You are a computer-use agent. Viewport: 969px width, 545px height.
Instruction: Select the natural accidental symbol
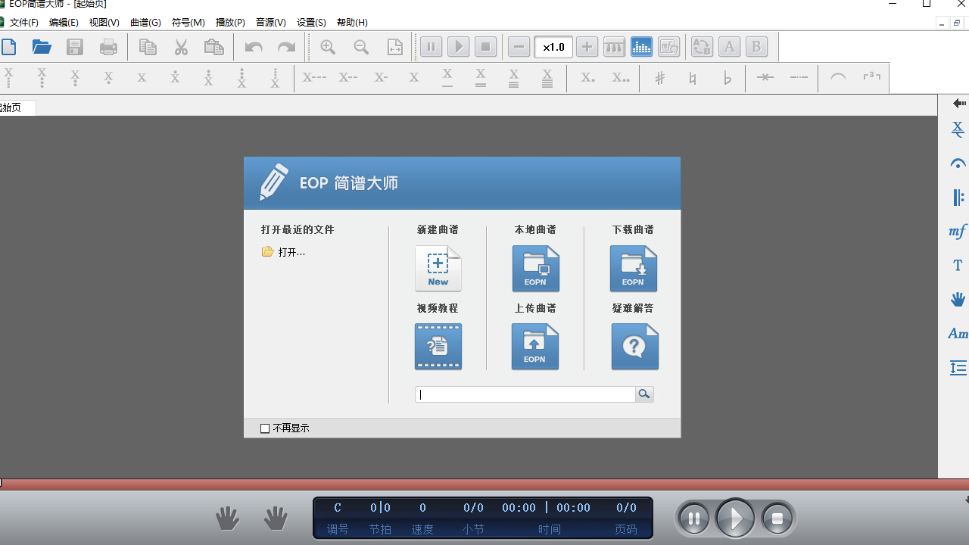[693, 78]
